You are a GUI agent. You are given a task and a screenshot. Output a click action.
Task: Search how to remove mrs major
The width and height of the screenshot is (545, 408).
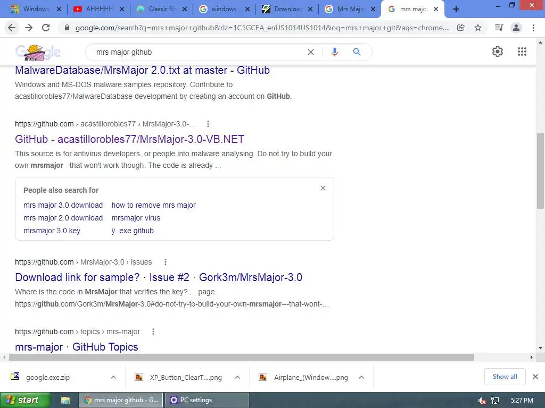(x=154, y=205)
